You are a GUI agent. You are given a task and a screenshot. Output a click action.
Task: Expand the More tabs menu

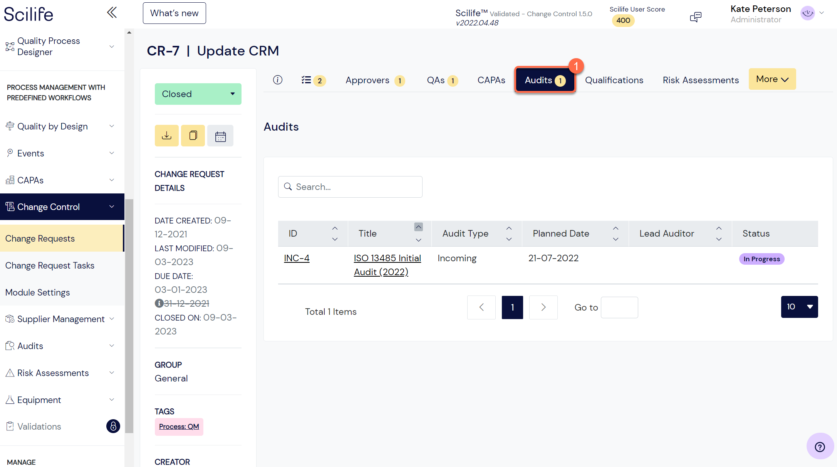[x=772, y=79]
